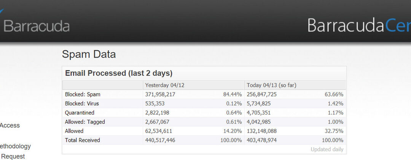The height and width of the screenshot is (160, 411).
Task: Click the Updated daily footer note
Action: (x=327, y=149)
